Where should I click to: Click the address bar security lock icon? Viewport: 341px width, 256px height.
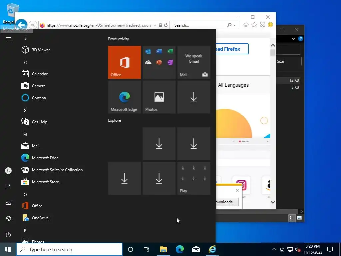160,25
